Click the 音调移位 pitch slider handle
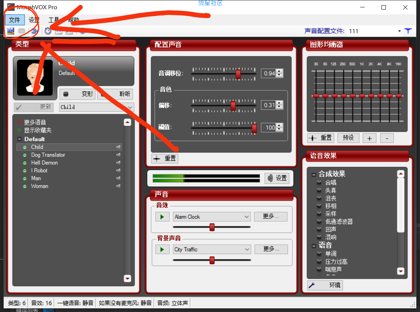Image resolution: width=420 pixels, height=312 pixels. click(x=238, y=74)
